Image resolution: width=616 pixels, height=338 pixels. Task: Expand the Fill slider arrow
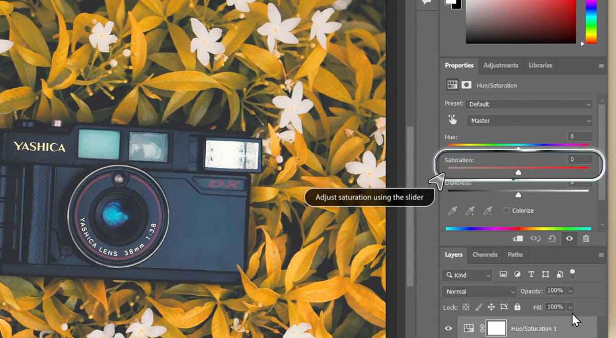tap(570, 307)
